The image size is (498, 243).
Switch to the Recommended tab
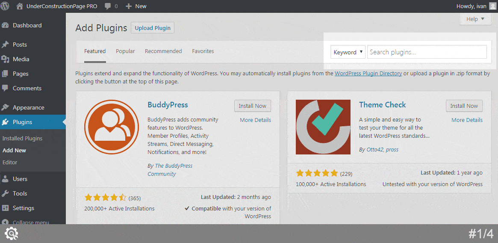[x=163, y=51]
